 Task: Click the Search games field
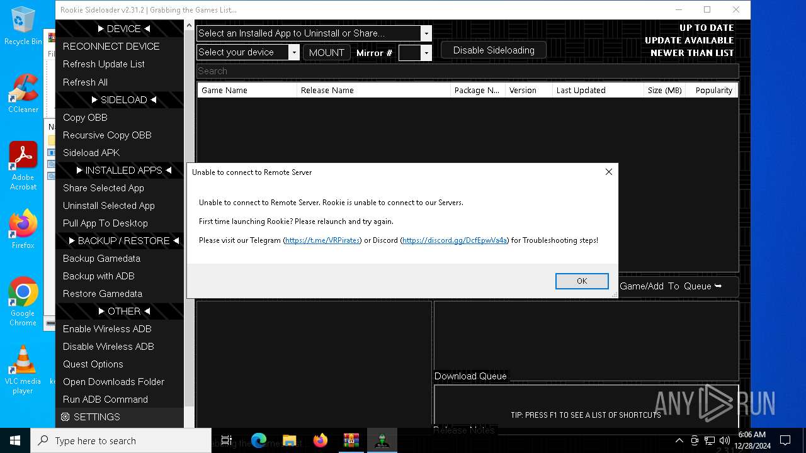pyautogui.click(x=467, y=71)
